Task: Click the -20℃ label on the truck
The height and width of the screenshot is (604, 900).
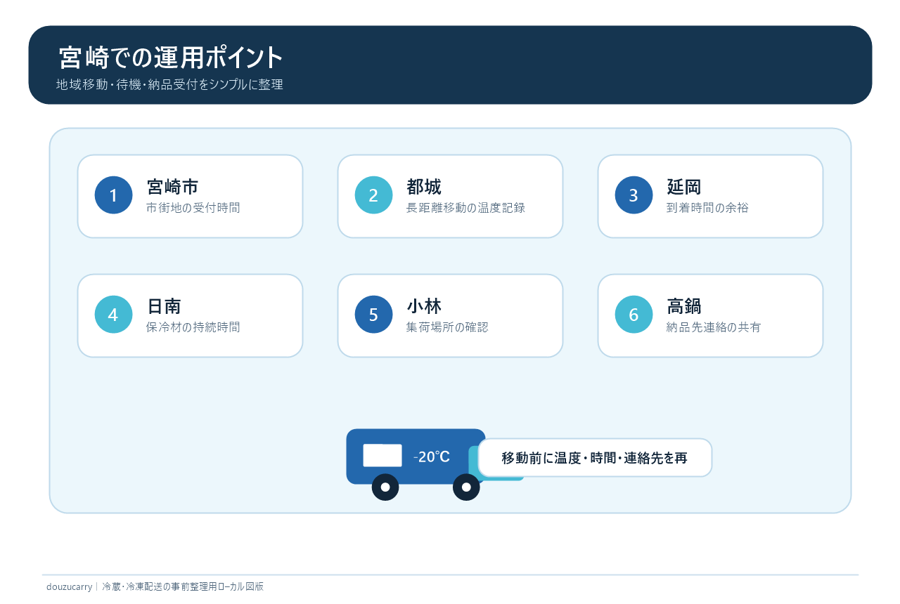Action: pos(432,457)
